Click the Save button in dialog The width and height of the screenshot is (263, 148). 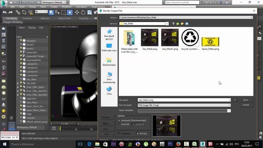[246, 100]
